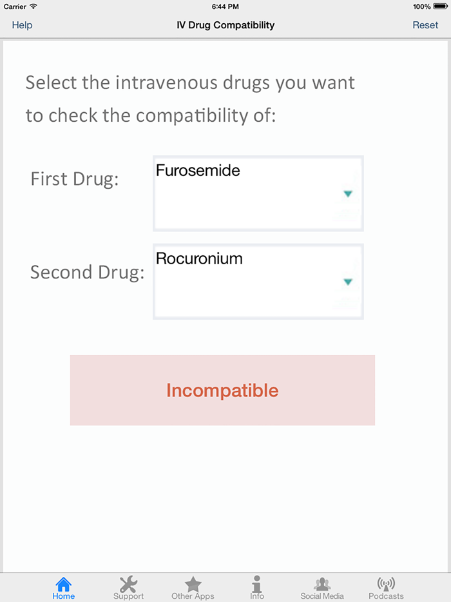Open the Second Drug selection dropdown
Screen dimensions: 451x602
[x=258, y=281]
